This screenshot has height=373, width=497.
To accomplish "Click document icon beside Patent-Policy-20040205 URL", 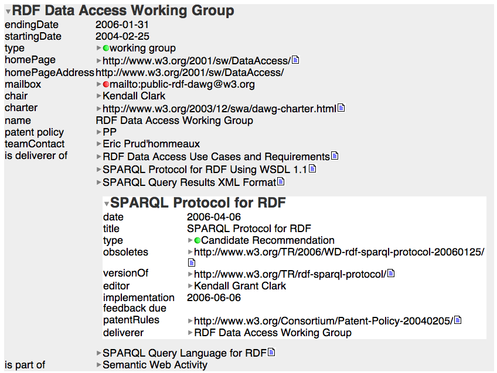I will 458,320.
